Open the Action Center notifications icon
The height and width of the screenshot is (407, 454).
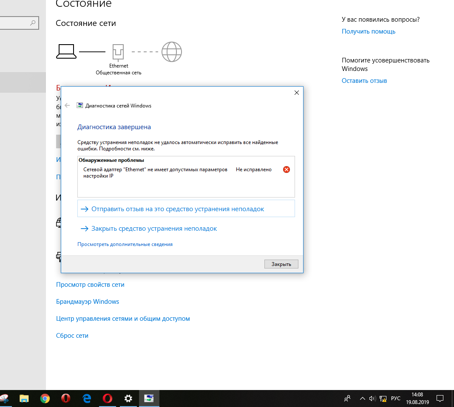(440, 399)
